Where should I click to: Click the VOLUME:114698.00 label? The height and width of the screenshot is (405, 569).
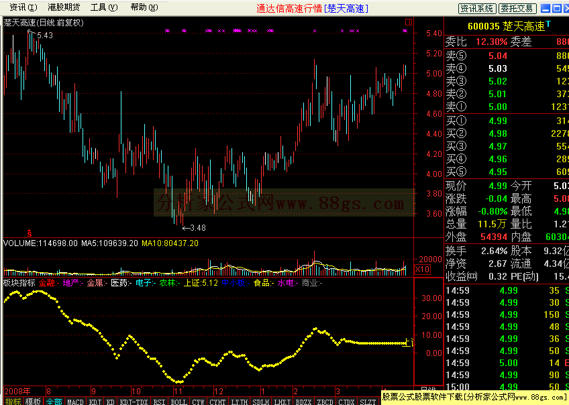[40, 243]
